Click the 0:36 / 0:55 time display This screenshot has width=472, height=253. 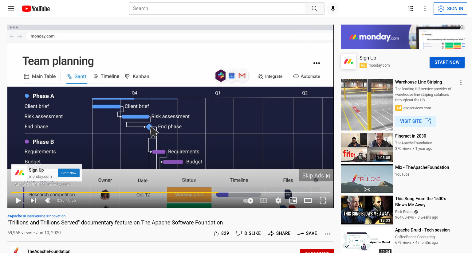66,200
